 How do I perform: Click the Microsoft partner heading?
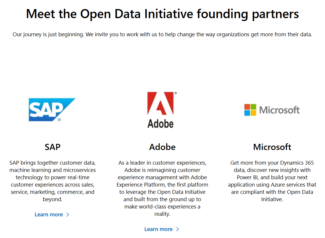272,147
